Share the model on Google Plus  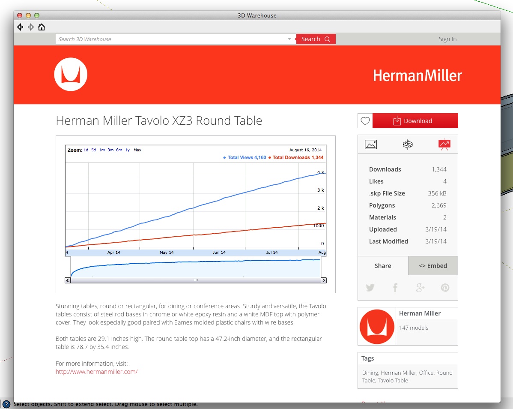pos(420,288)
